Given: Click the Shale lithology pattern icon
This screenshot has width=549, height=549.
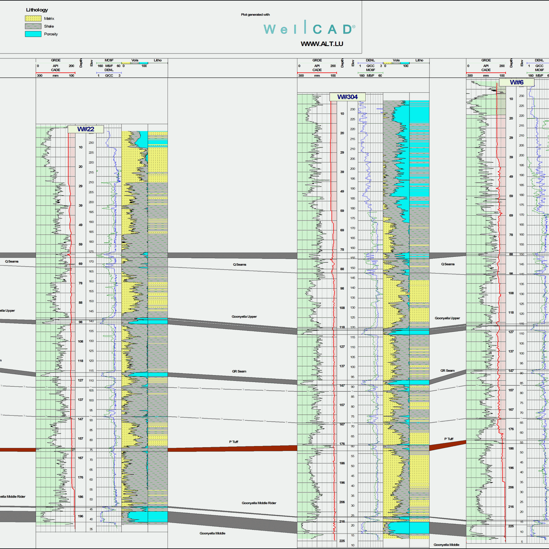Looking at the screenshot, I should pyautogui.click(x=33, y=26).
